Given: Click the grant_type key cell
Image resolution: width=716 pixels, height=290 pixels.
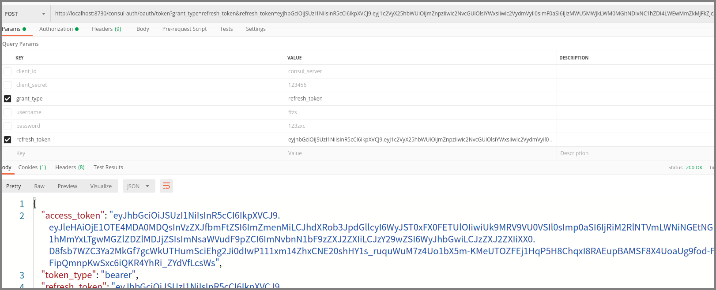Looking at the screenshot, I should (149, 99).
